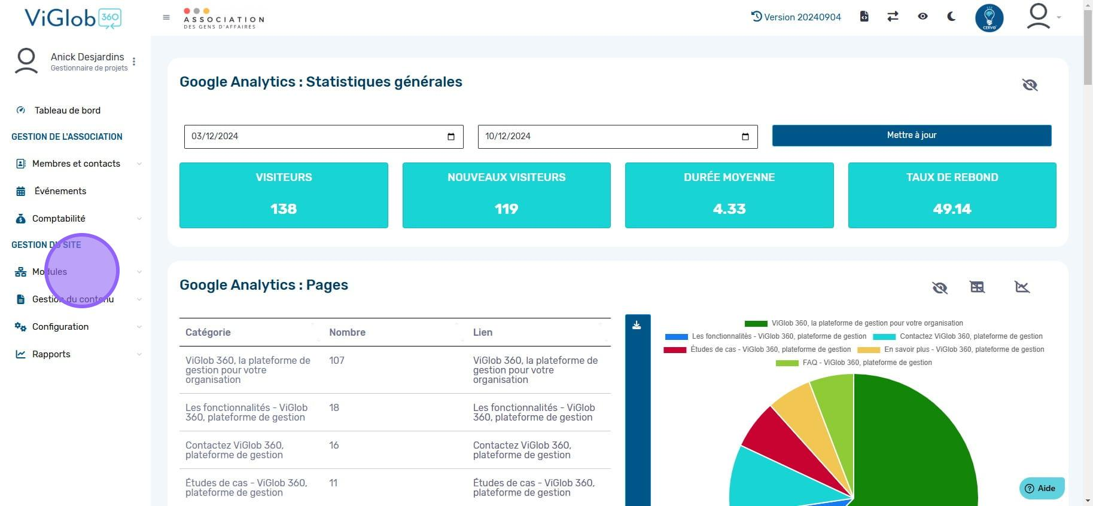This screenshot has width=1093, height=506.
Task: Click the DURÉE MOYENNE stat card
Action: (x=729, y=195)
